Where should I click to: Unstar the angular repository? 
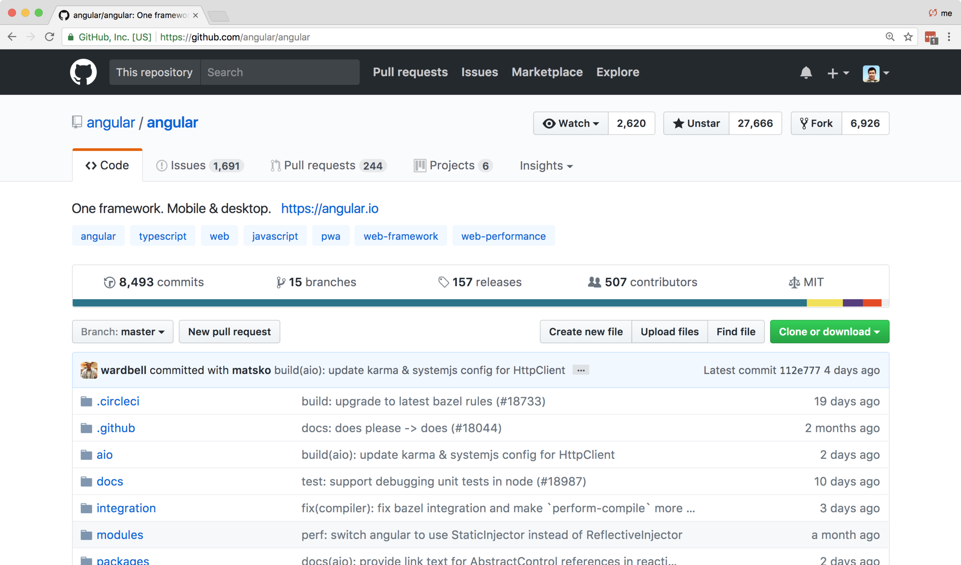pyautogui.click(x=696, y=123)
